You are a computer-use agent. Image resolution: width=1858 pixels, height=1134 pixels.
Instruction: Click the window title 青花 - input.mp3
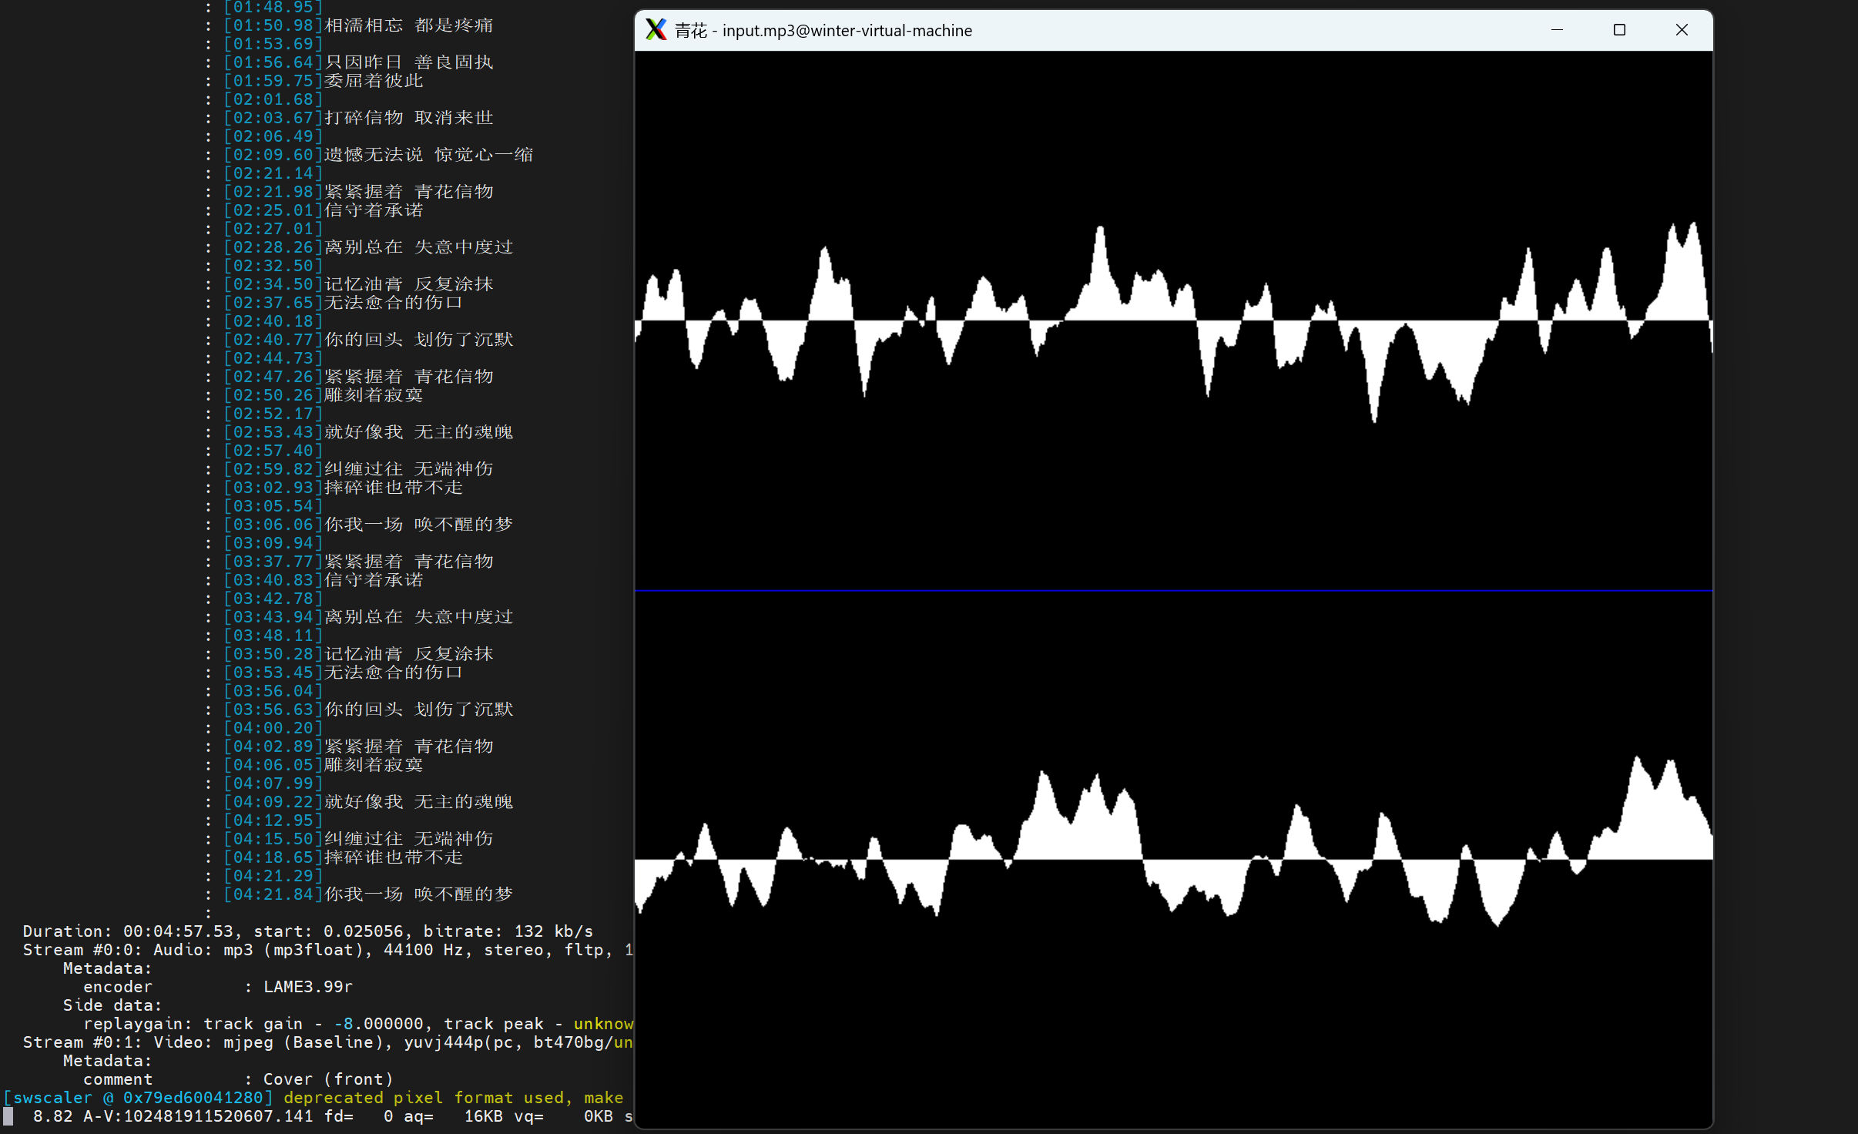pos(823,31)
